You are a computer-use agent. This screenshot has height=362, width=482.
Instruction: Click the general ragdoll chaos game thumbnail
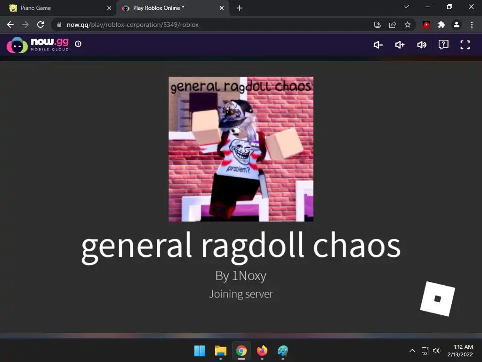(241, 149)
